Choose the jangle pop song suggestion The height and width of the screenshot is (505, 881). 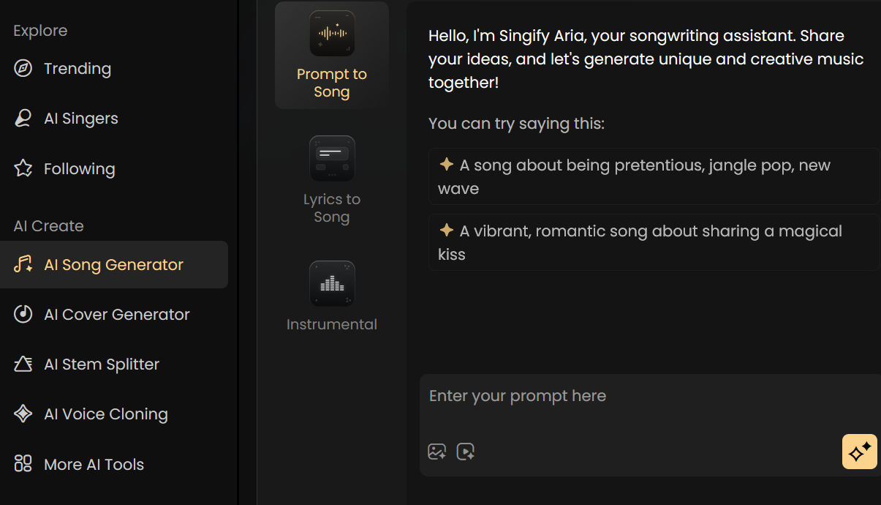point(654,176)
